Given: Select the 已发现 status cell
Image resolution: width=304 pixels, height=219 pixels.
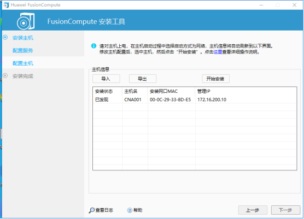Looking at the screenshot, I should (x=102, y=99).
